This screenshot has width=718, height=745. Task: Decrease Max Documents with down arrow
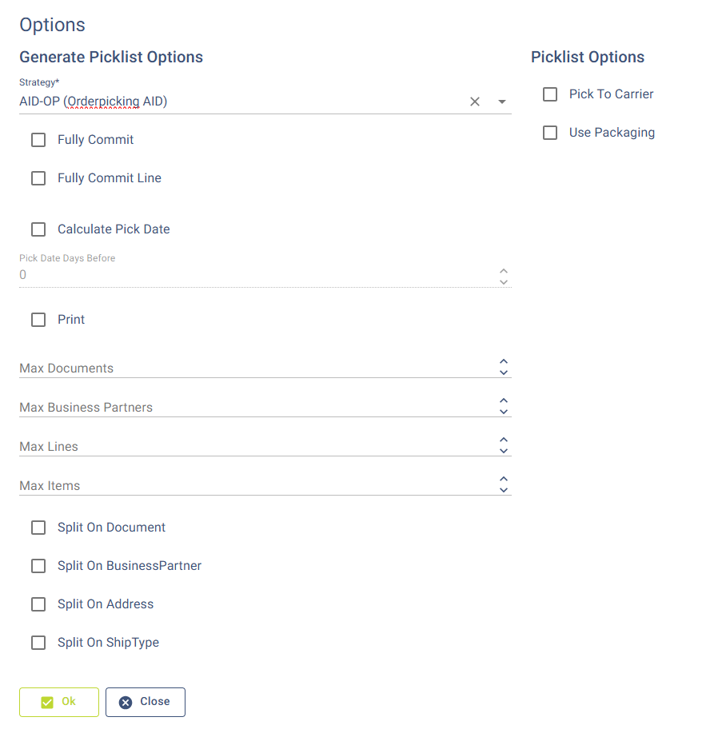[x=504, y=372]
